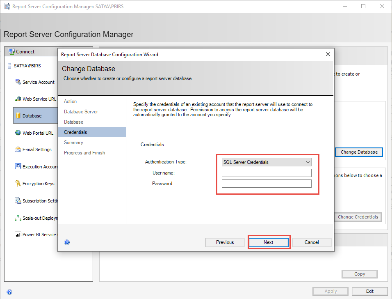The image size is (392, 299).
Task: Click inside the User name field
Action: [267, 172]
